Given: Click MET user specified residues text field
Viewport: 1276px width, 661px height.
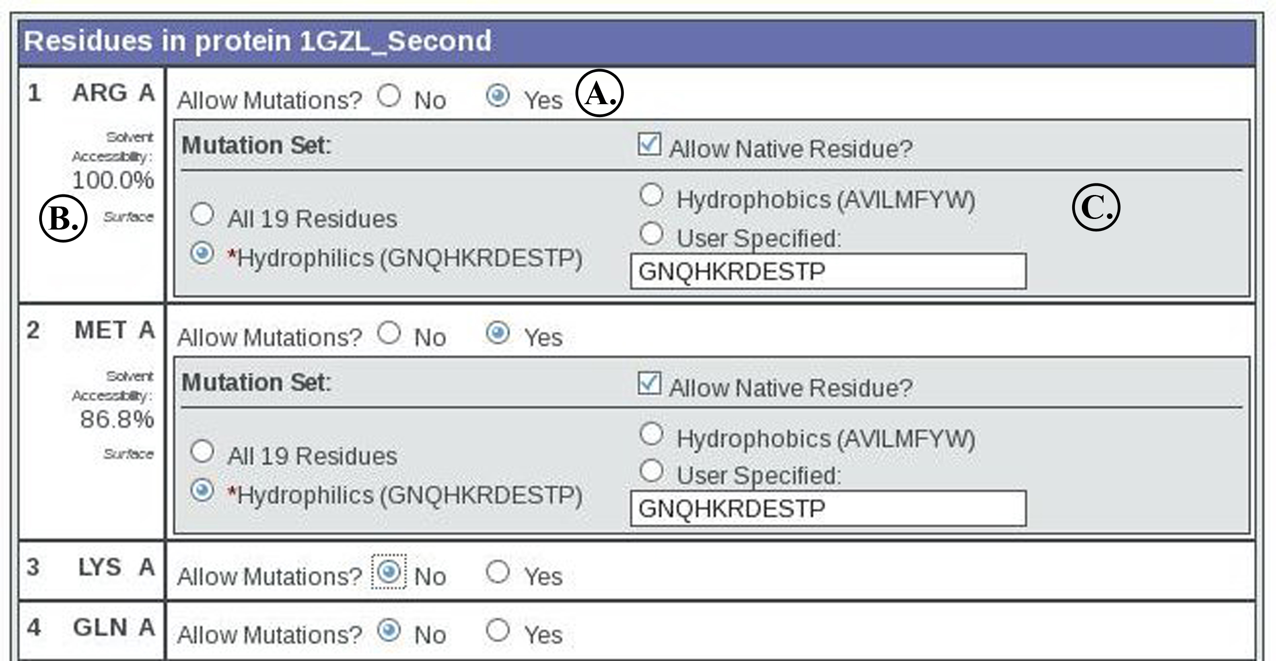Looking at the screenshot, I should coord(828,508).
